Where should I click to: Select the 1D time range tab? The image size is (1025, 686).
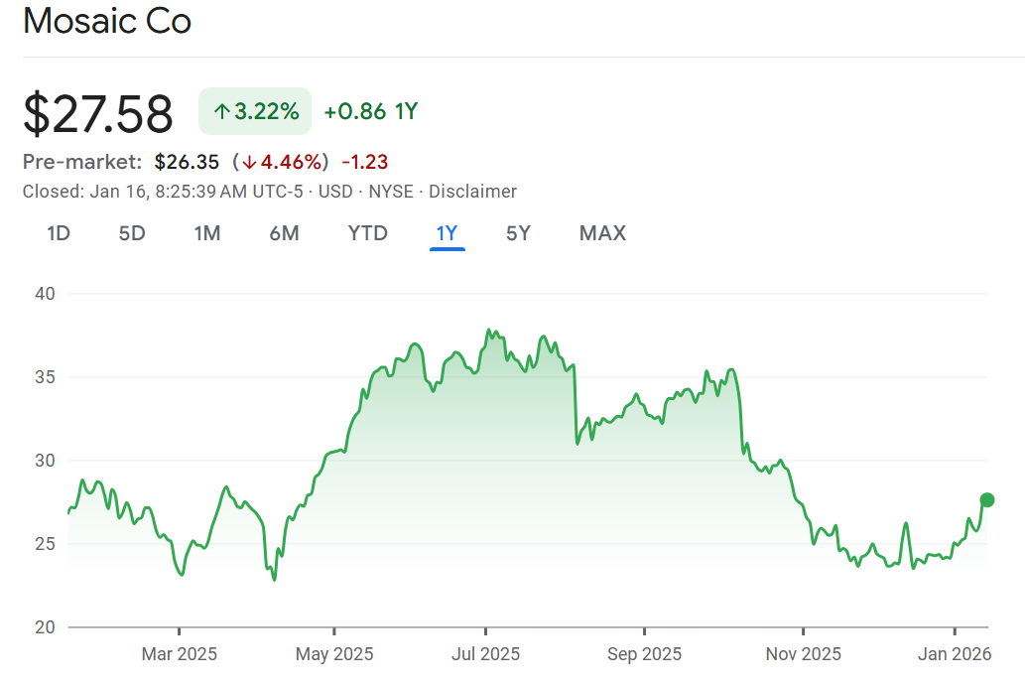click(58, 233)
